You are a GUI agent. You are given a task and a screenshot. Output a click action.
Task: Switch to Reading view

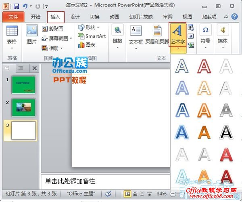pyautogui.click(x=142, y=194)
